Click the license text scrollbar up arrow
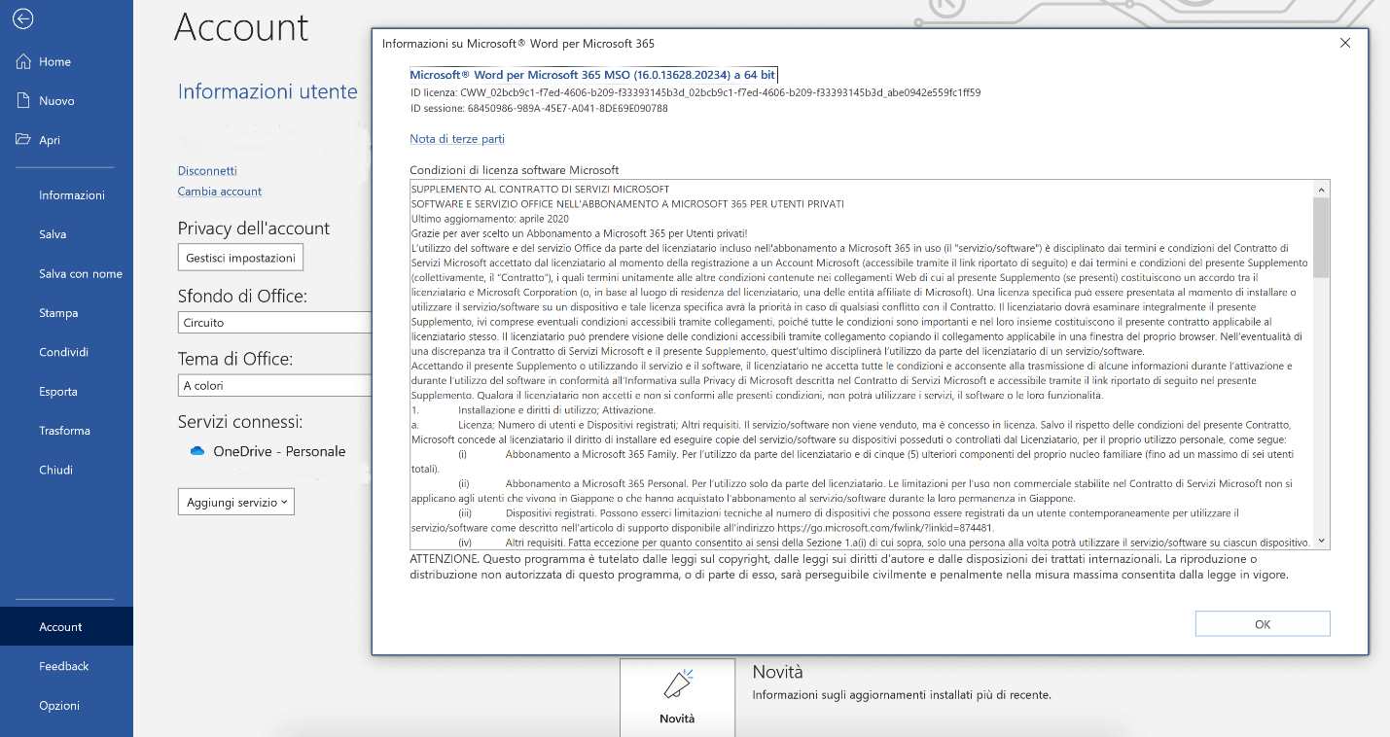 [1321, 189]
